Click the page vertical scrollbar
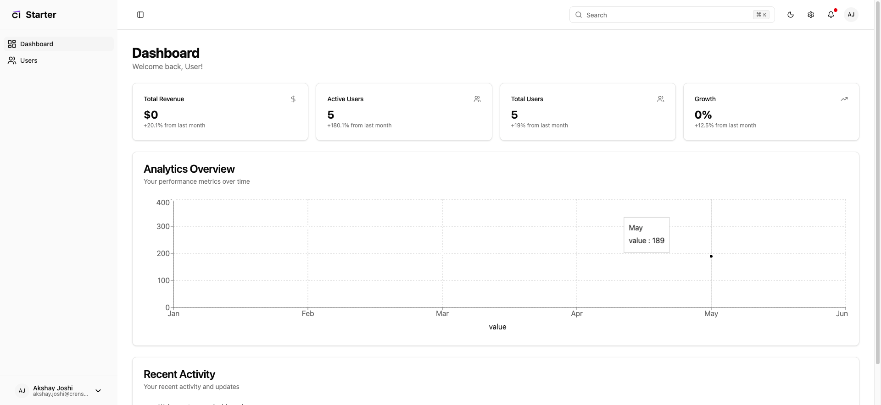This screenshot has width=881, height=405. click(878, 183)
